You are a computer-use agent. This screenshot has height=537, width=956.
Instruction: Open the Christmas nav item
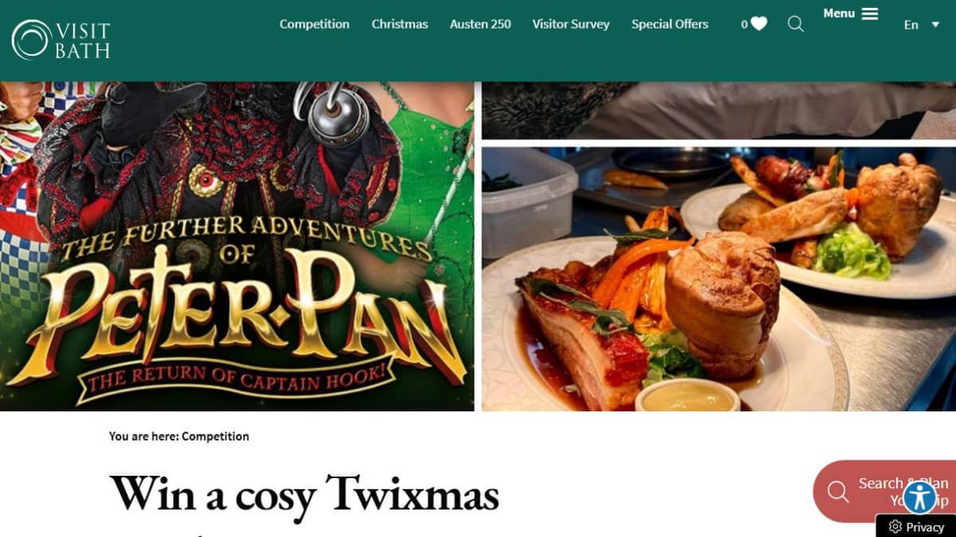pyautogui.click(x=400, y=24)
